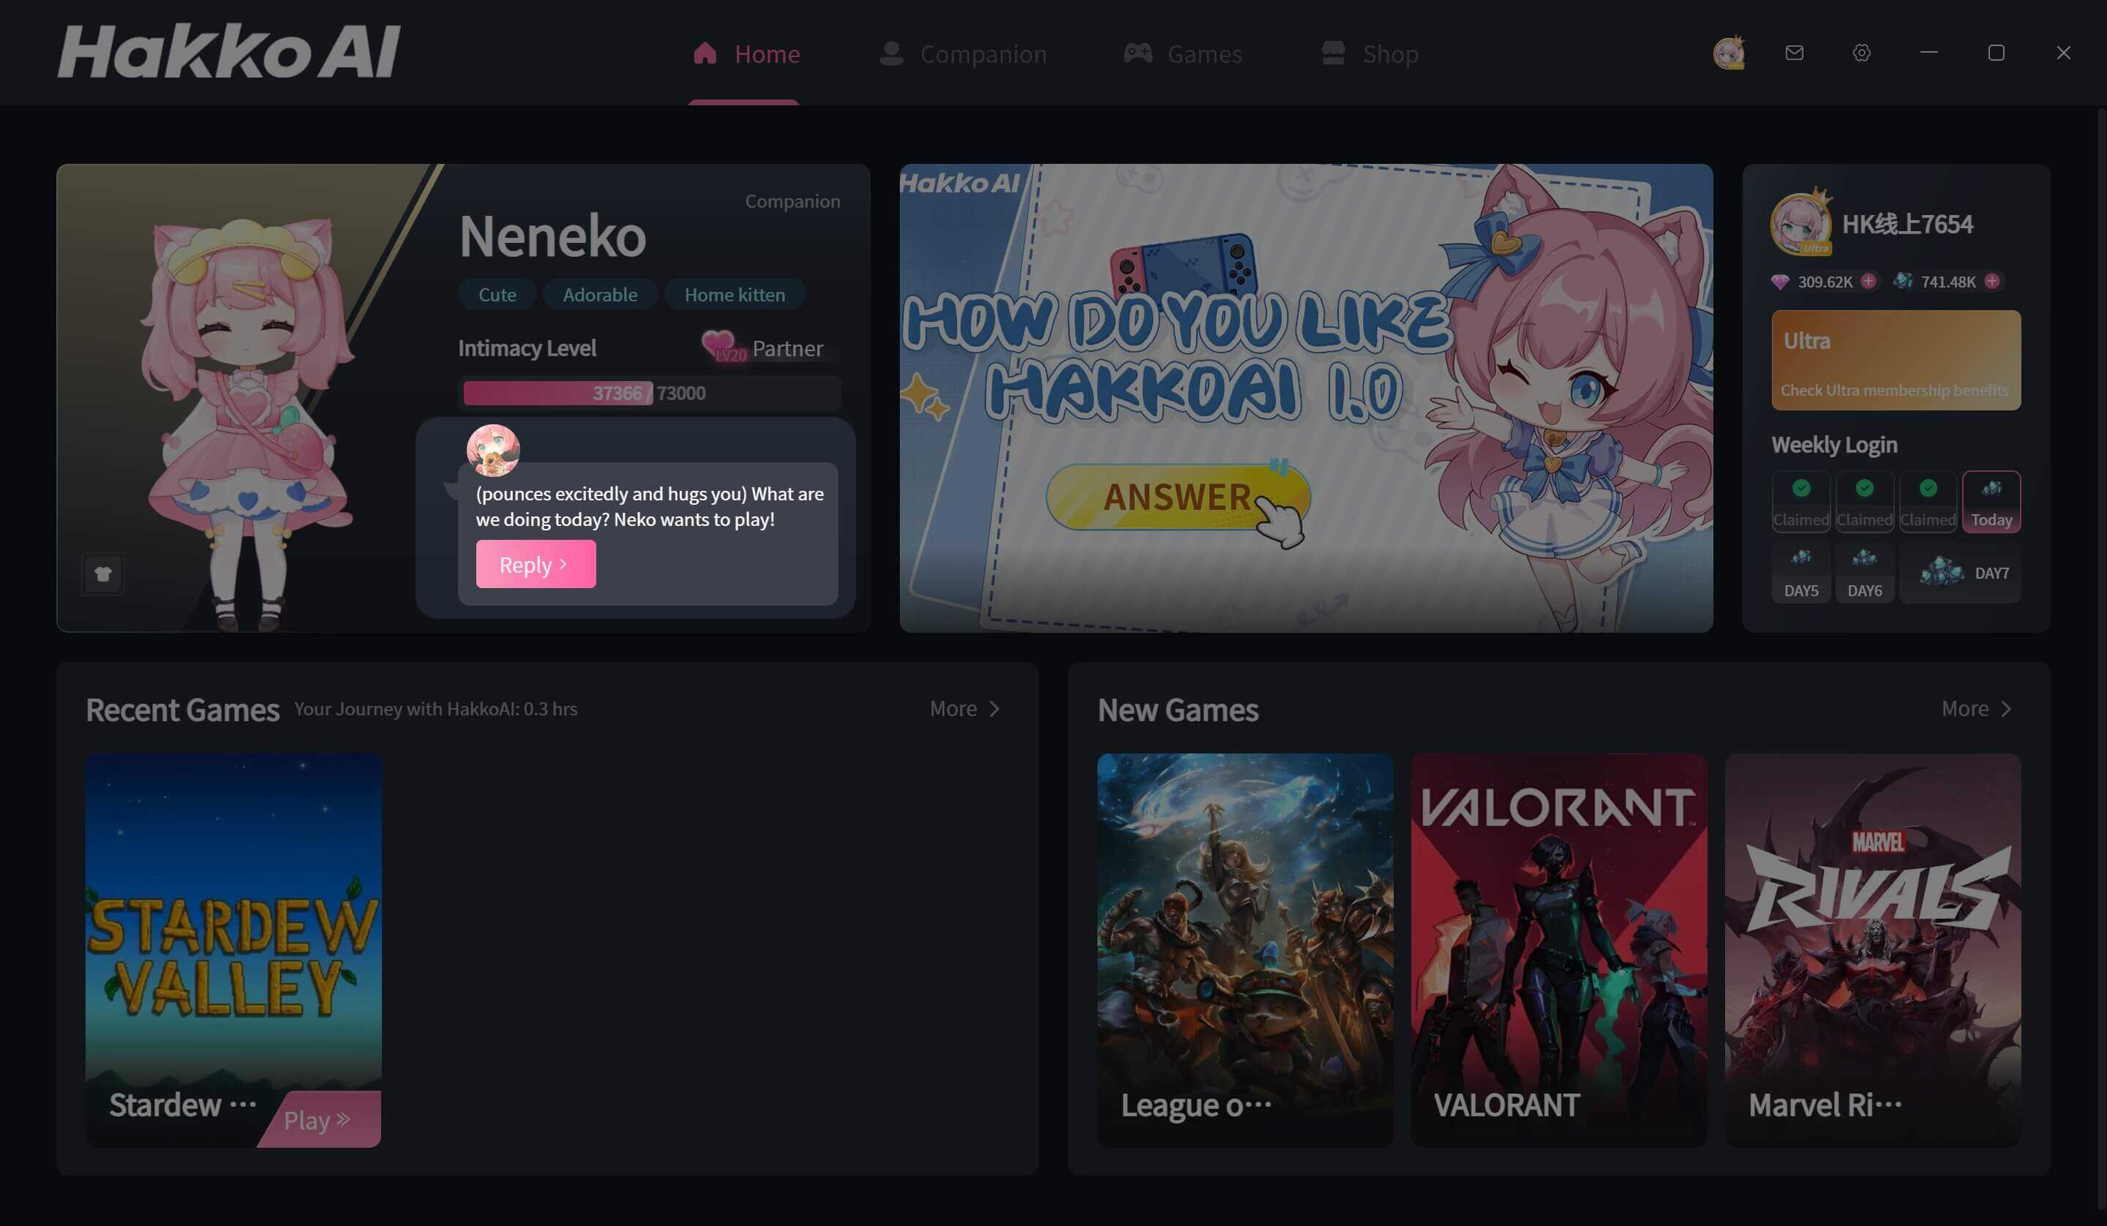Image resolution: width=2107 pixels, height=1226 pixels.
Task: Open the Shop tab
Action: 1370,53
